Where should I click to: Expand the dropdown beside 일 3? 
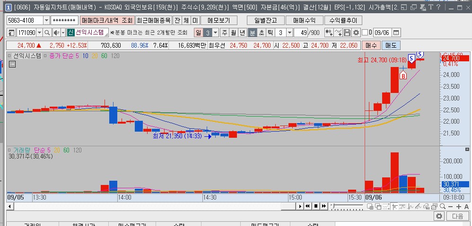tap(216, 33)
